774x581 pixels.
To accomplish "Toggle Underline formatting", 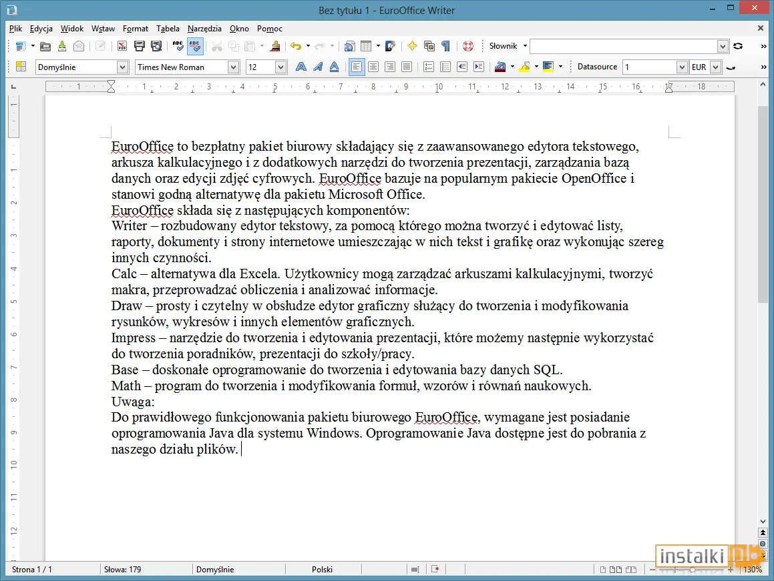I will pos(334,67).
